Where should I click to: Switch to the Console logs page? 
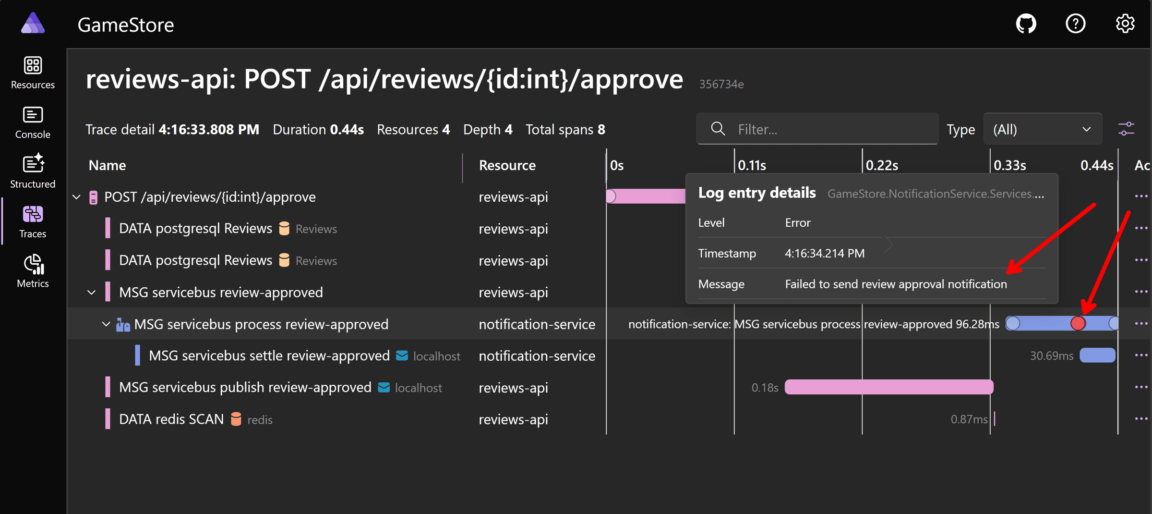(33, 122)
